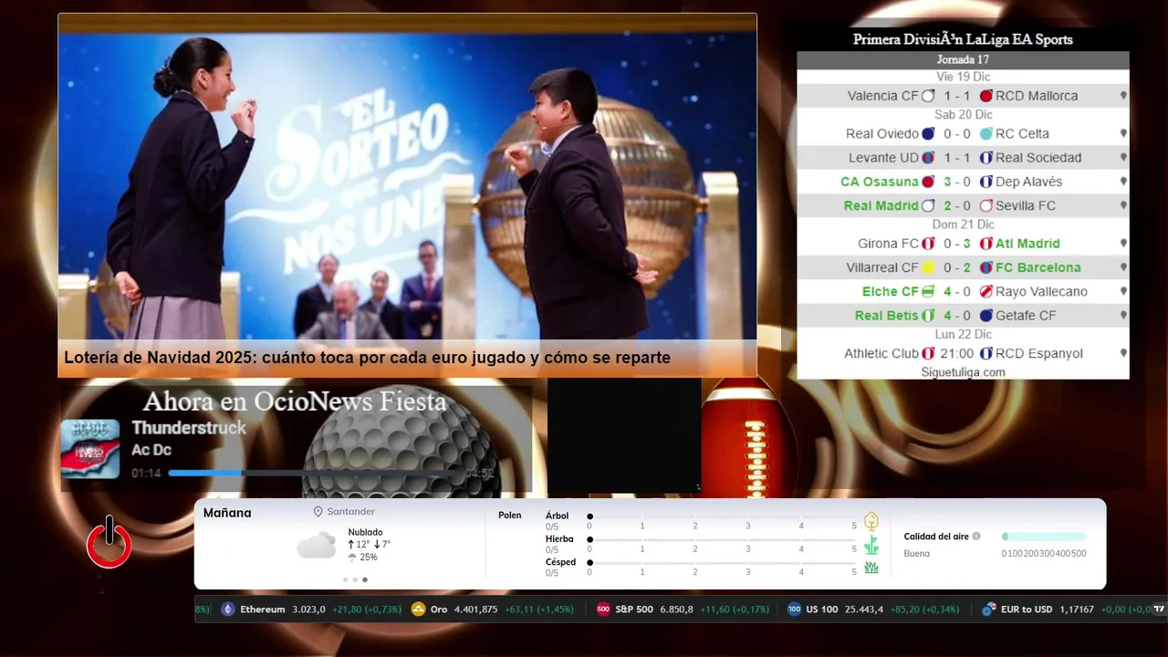Click the S&P 500 ticker label
The image size is (1168, 657).
(634, 610)
